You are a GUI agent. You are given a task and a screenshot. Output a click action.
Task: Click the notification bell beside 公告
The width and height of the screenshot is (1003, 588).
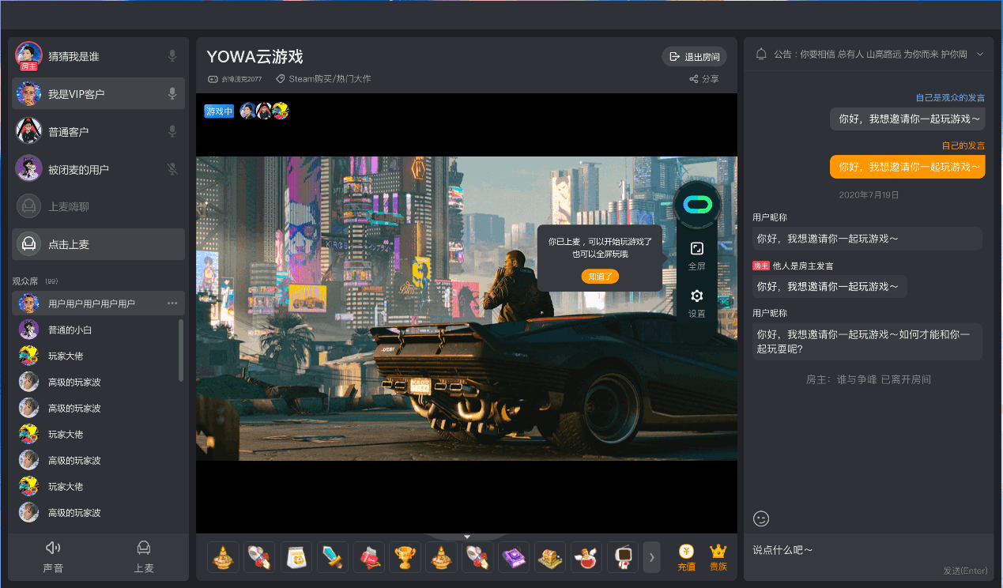[761, 54]
